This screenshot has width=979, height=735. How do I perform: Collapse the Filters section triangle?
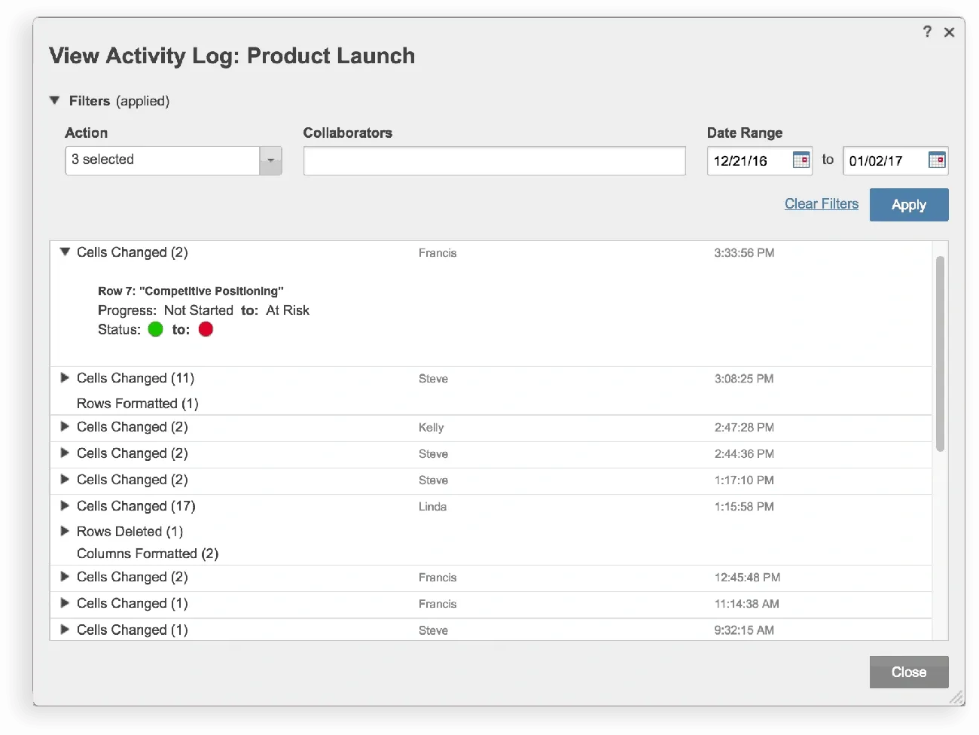[x=54, y=100]
